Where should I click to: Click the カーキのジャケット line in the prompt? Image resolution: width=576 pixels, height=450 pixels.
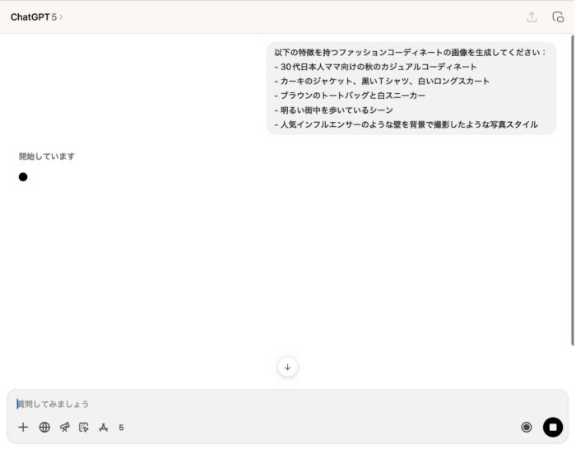pyautogui.click(x=382, y=81)
